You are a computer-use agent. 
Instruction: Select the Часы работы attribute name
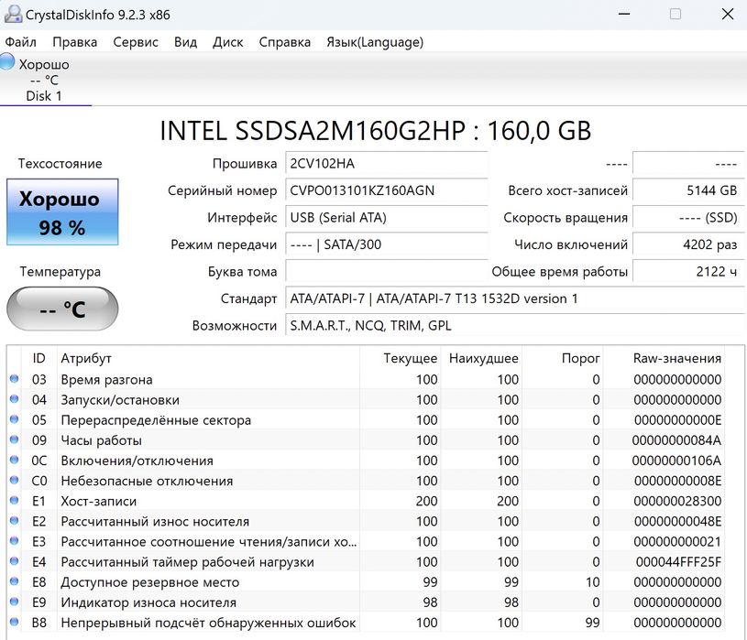click(101, 440)
